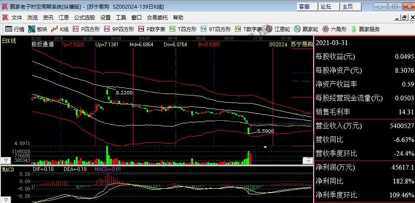The height and width of the screenshot is (203, 415).
Task: Click the 每股收益(元) row
Action: click(x=364, y=56)
